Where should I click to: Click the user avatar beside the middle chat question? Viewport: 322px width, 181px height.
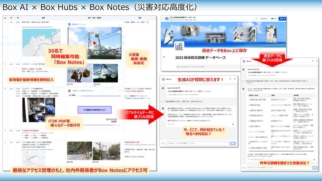[163, 101]
